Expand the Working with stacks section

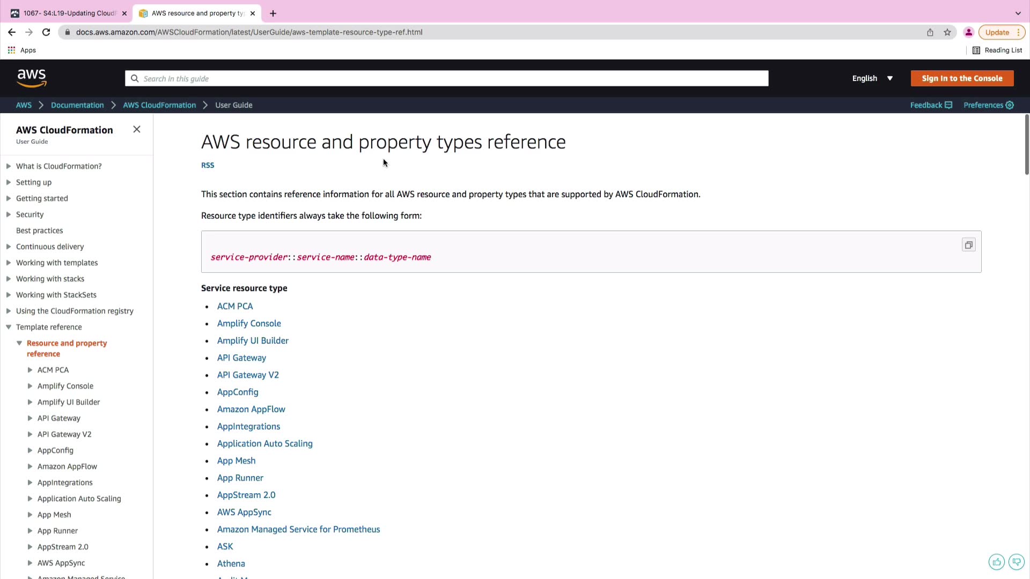[x=9, y=279]
